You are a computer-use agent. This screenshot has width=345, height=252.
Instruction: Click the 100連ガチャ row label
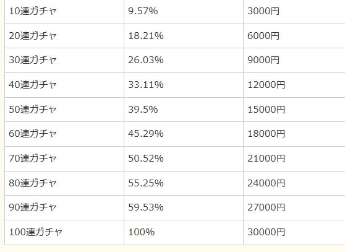pos(35,232)
